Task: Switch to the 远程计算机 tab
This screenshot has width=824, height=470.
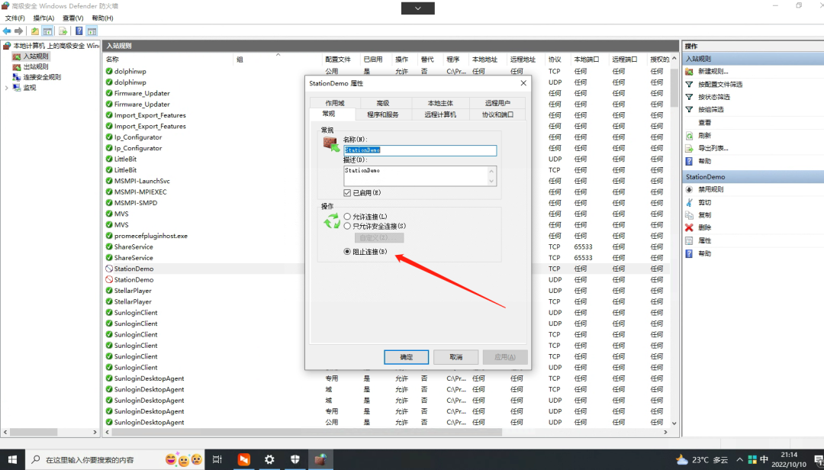Action: click(x=440, y=114)
